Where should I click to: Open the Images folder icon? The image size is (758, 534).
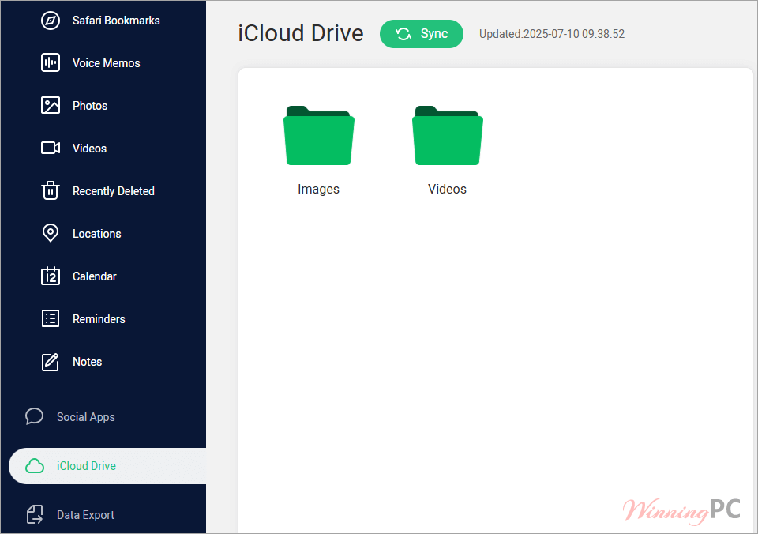click(318, 135)
